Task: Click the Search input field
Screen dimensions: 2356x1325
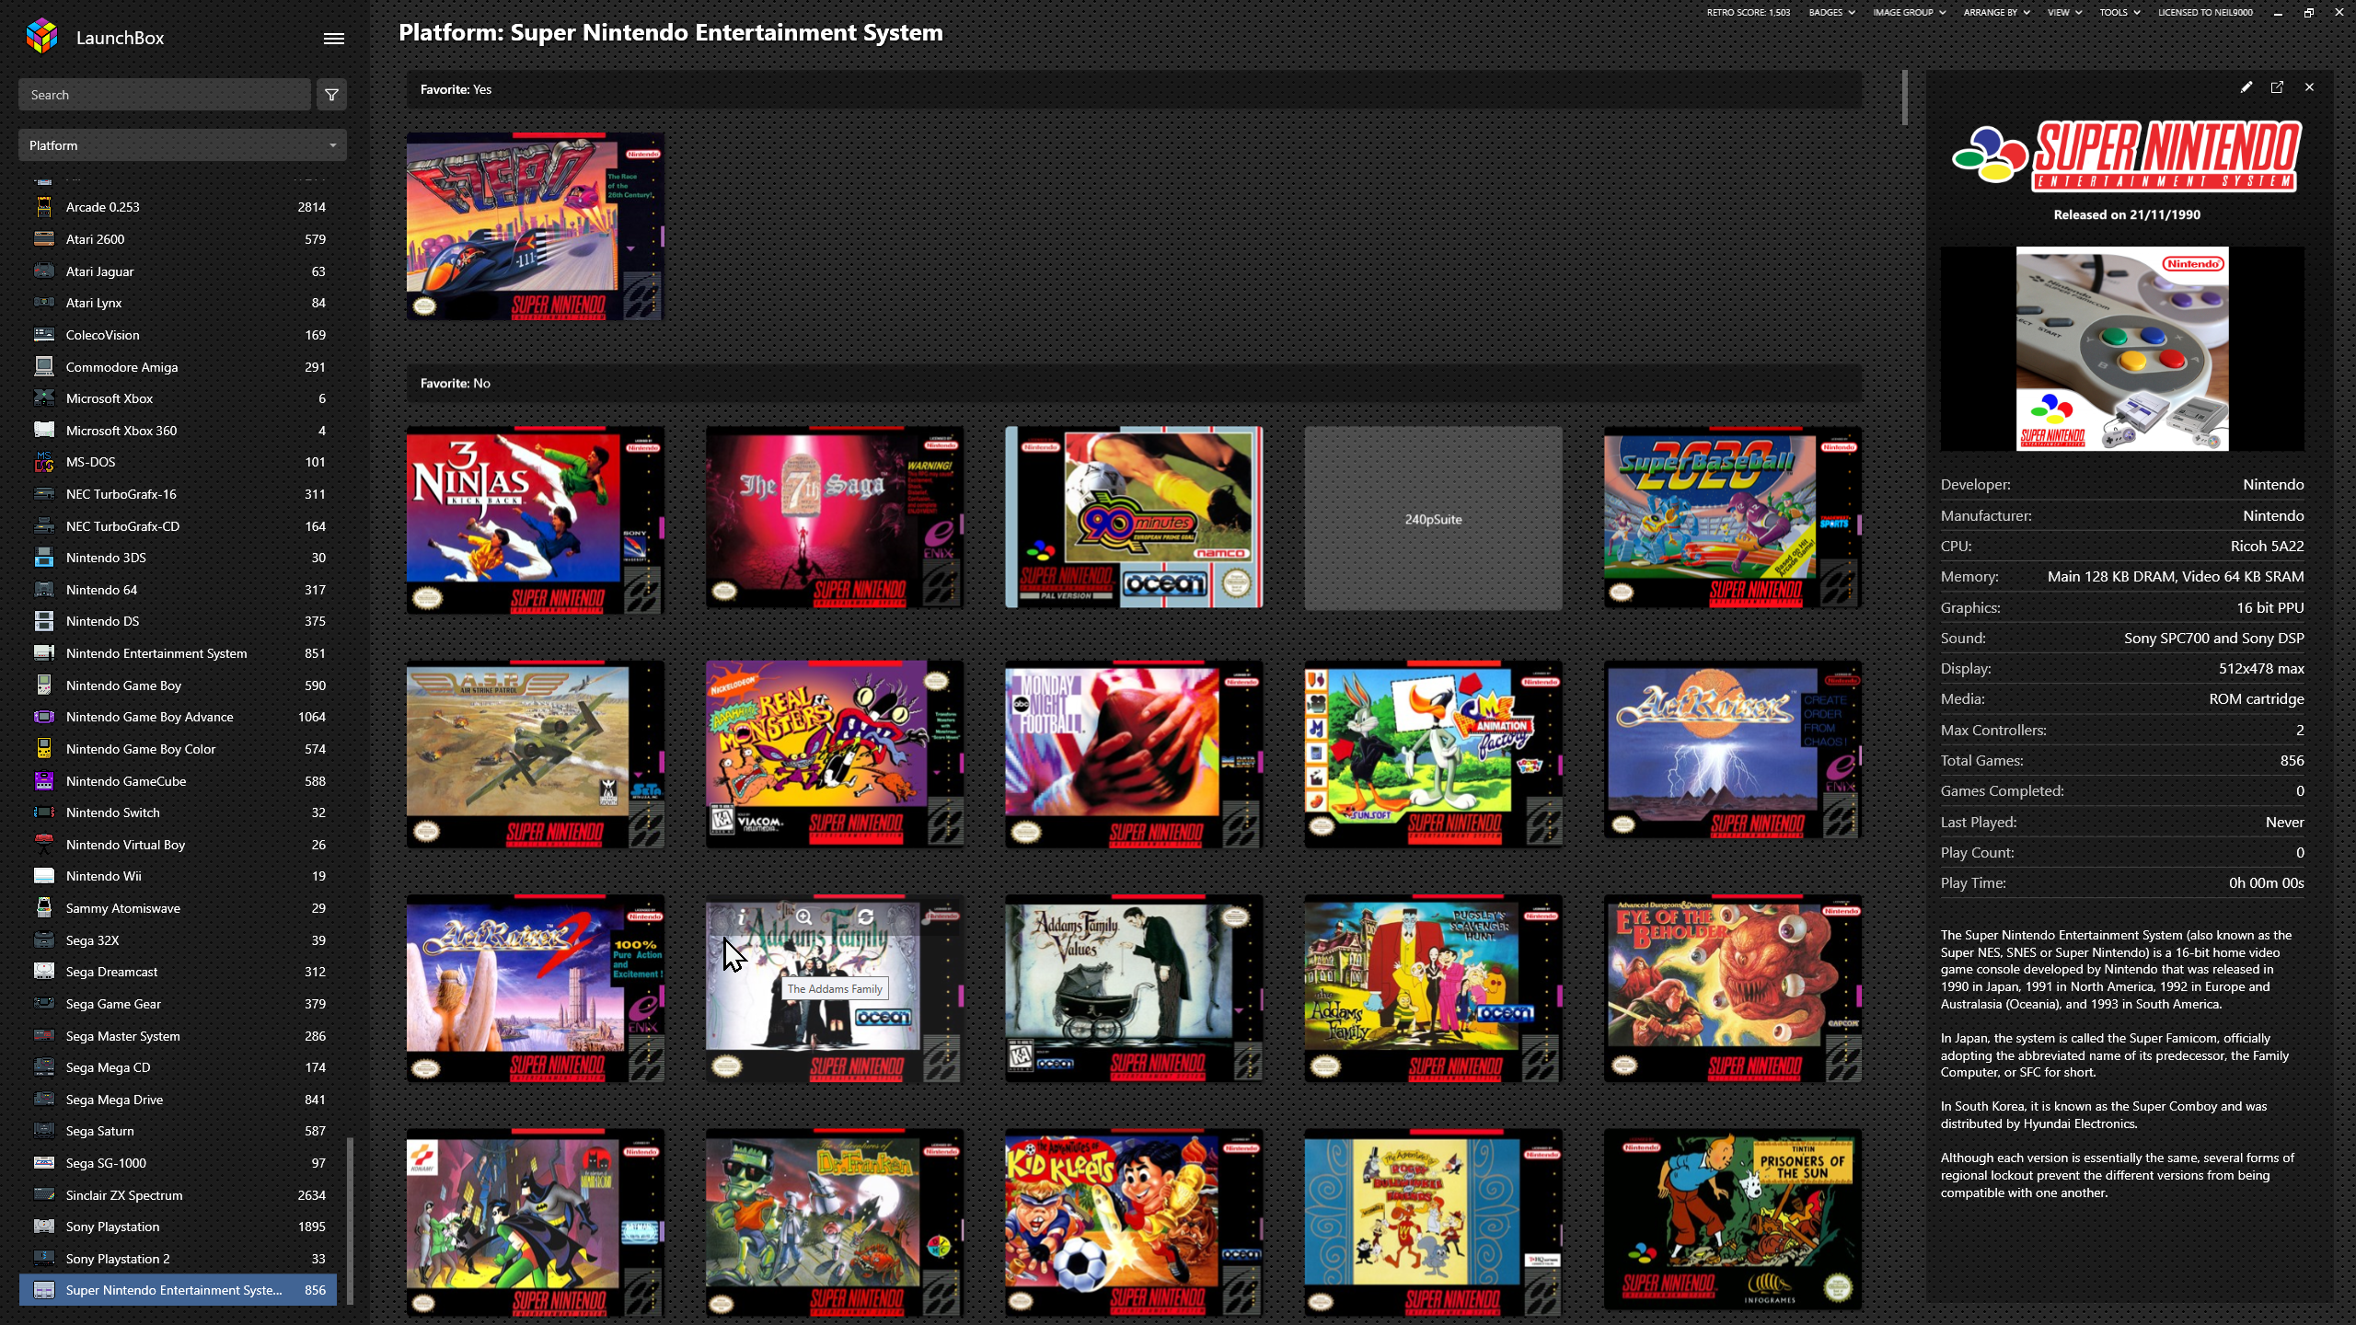Action: (165, 95)
